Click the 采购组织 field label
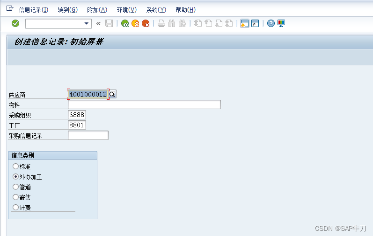 click(20, 115)
